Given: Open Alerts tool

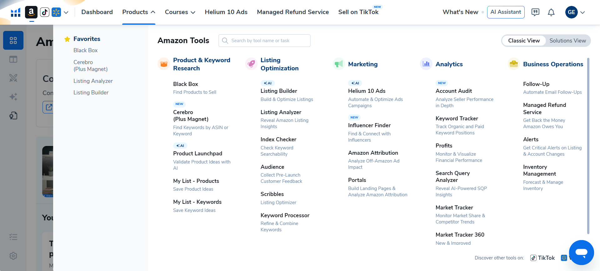Looking at the screenshot, I should (531, 139).
